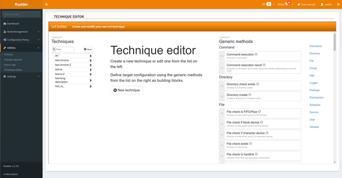Click info icon next to Directory create
Screen dimensions: 342x178
tap(250, 95)
